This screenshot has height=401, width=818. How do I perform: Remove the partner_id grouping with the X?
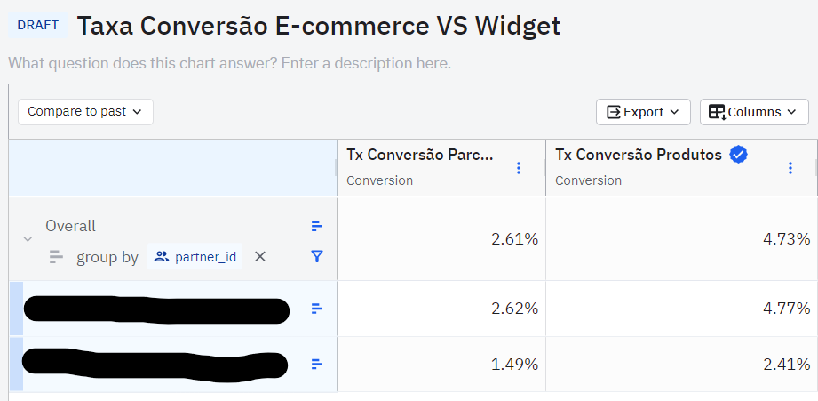coord(260,256)
